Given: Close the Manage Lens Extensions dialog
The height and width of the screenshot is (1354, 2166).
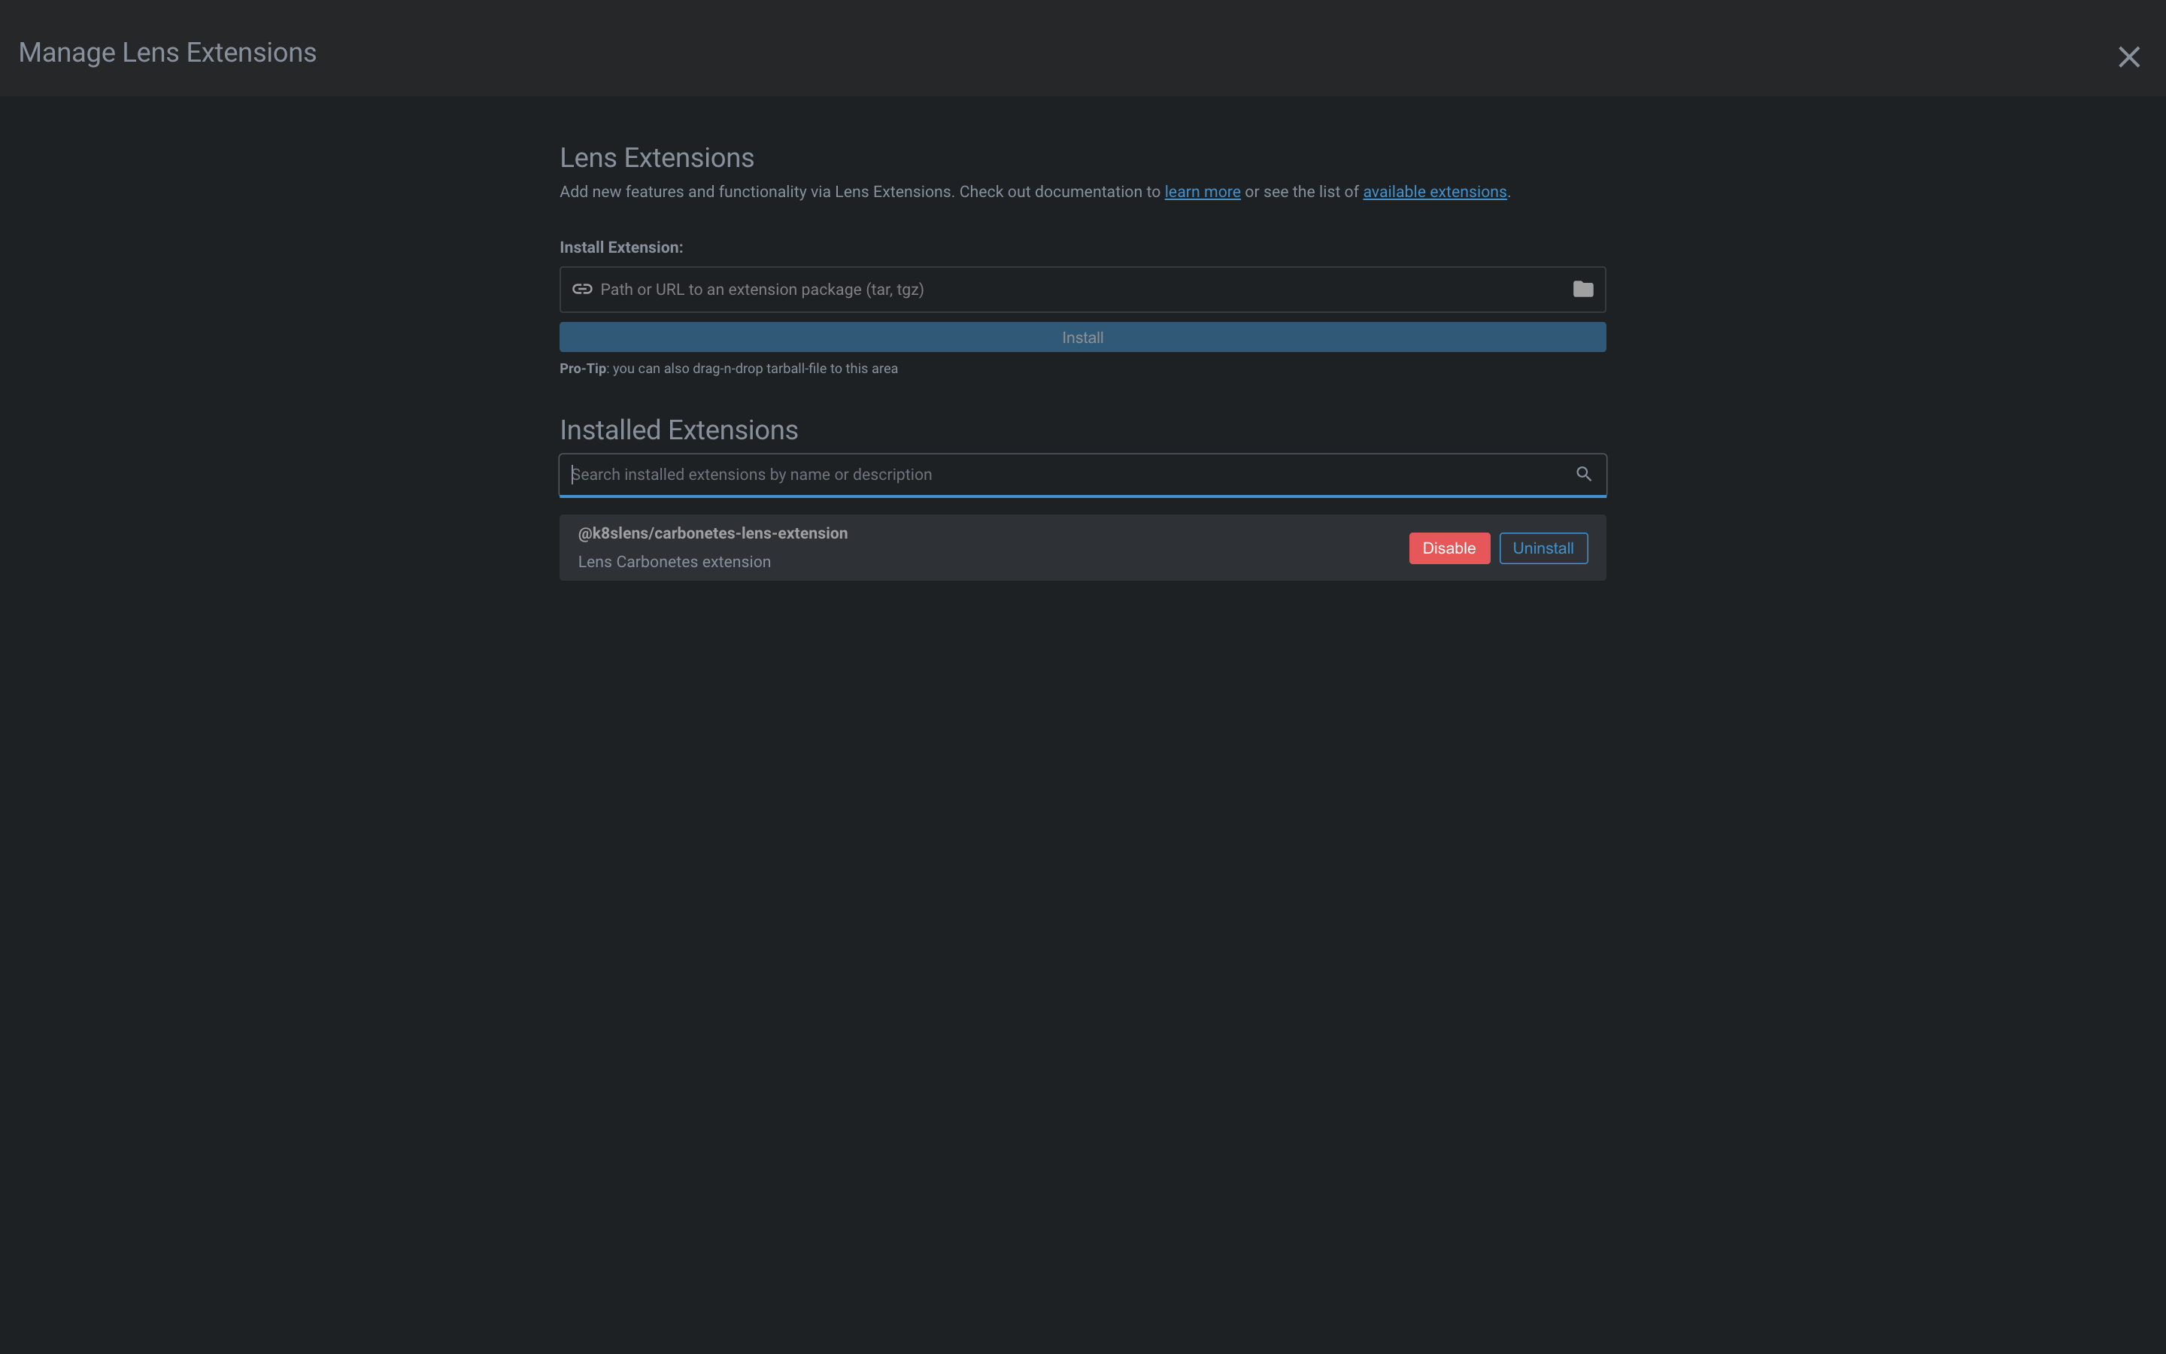Looking at the screenshot, I should [x=2128, y=57].
